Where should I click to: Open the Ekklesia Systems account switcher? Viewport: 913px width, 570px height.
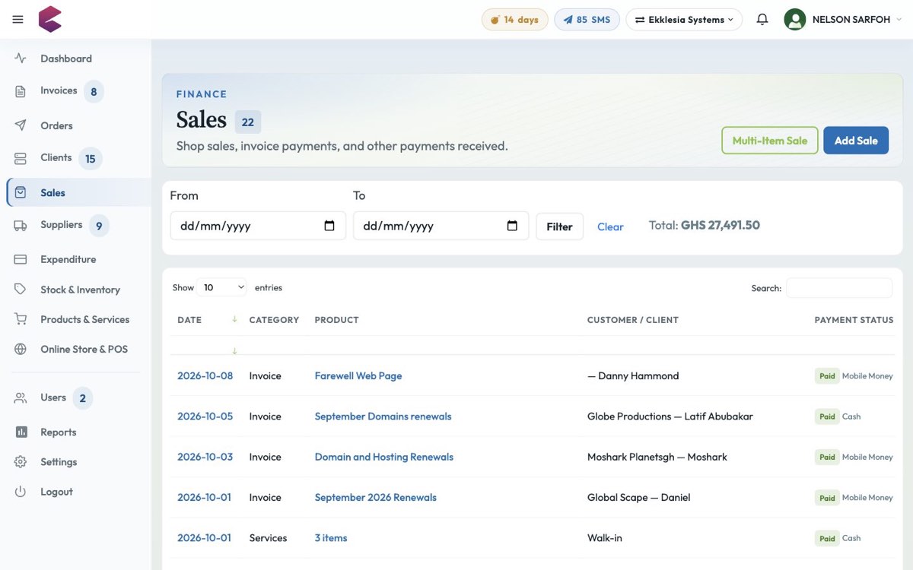(x=685, y=20)
